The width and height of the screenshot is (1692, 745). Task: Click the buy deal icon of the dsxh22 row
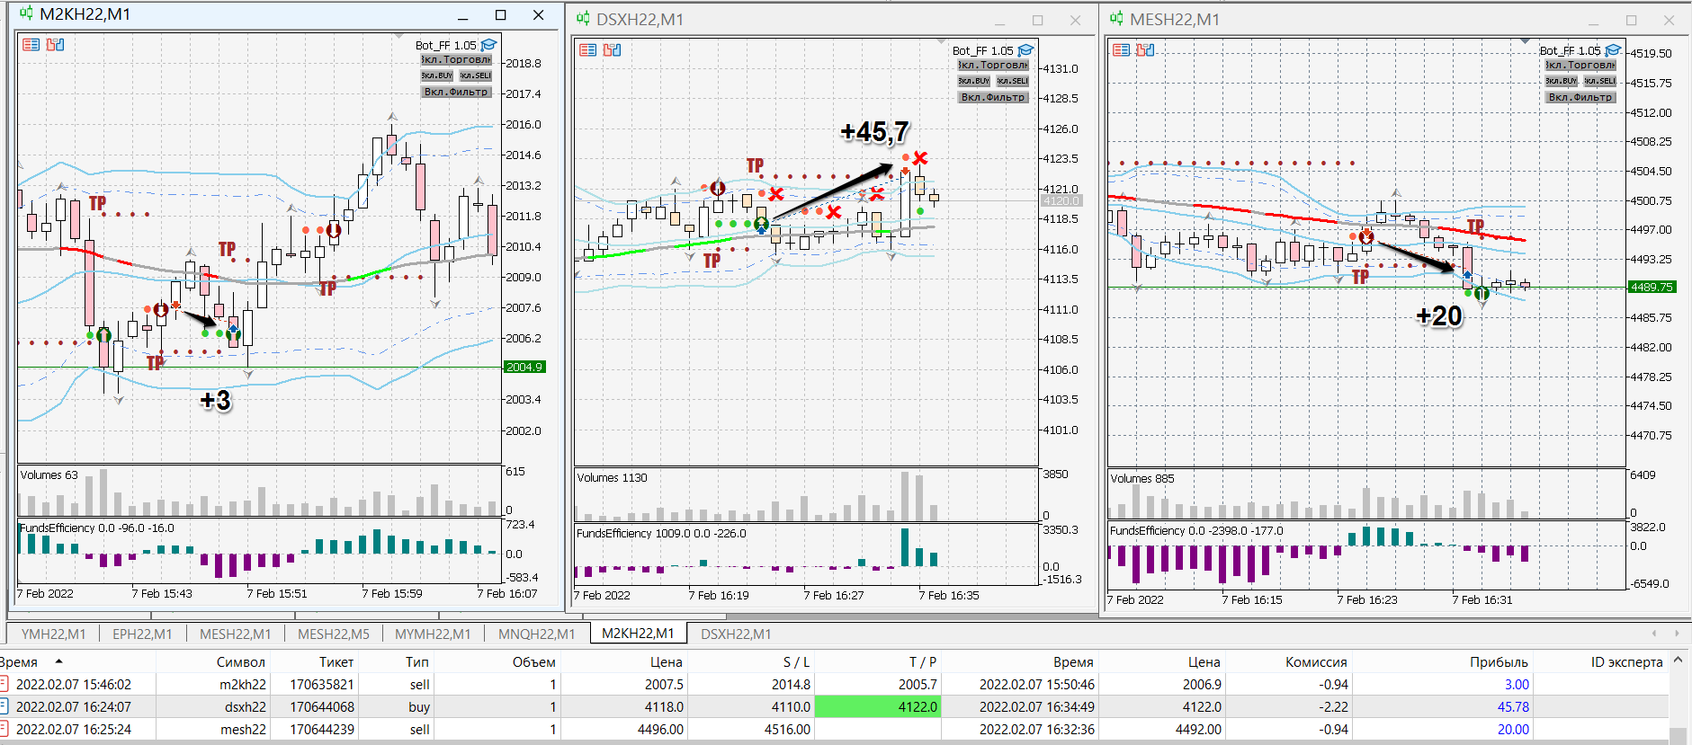4,706
